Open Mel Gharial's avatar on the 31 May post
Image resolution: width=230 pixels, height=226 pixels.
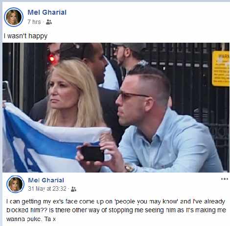[x=16, y=184]
